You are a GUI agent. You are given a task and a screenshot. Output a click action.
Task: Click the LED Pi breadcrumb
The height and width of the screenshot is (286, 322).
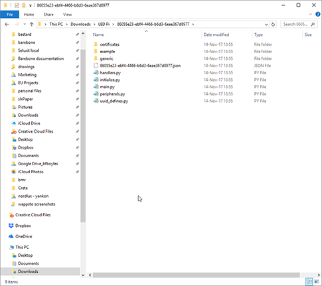coord(104,24)
